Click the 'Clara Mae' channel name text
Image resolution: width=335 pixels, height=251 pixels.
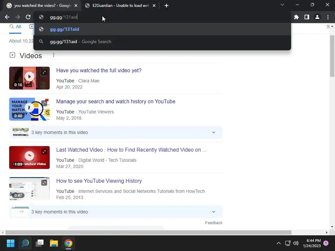click(x=89, y=81)
